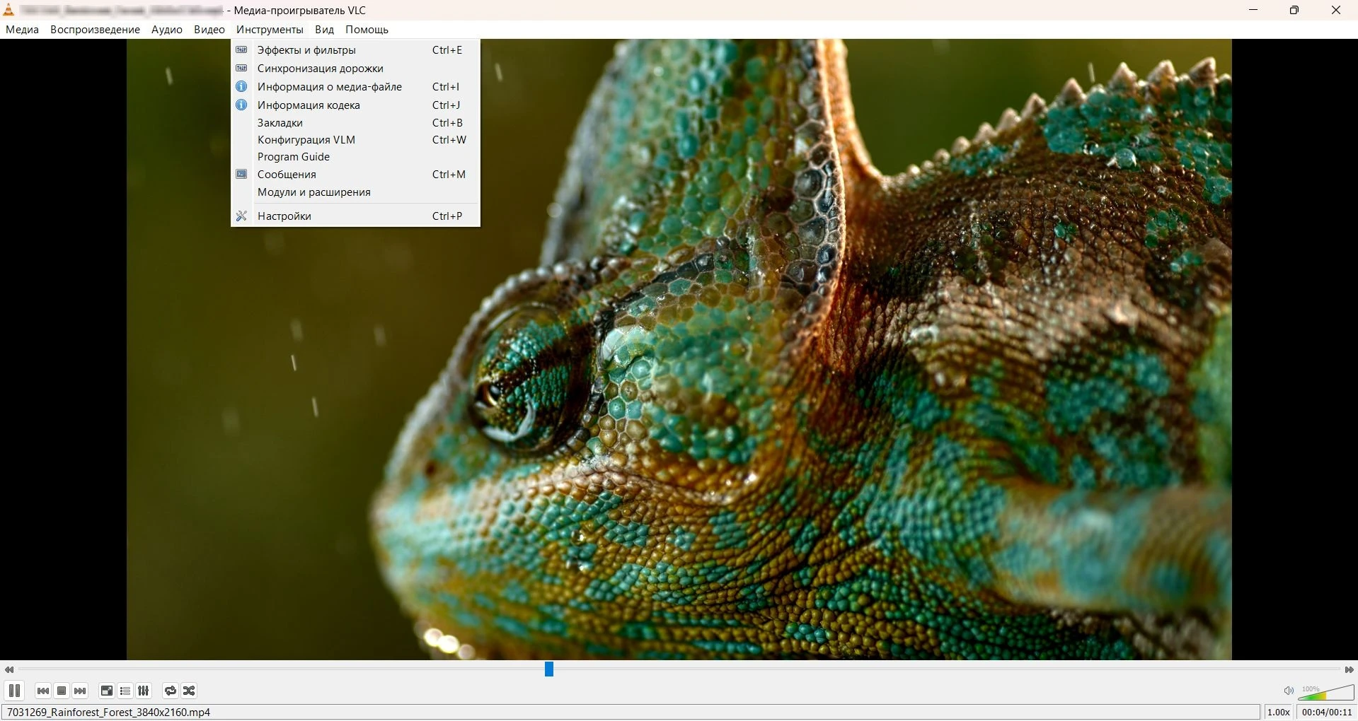Toggle fullscreen video mode icon

click(x=107, y=691)
